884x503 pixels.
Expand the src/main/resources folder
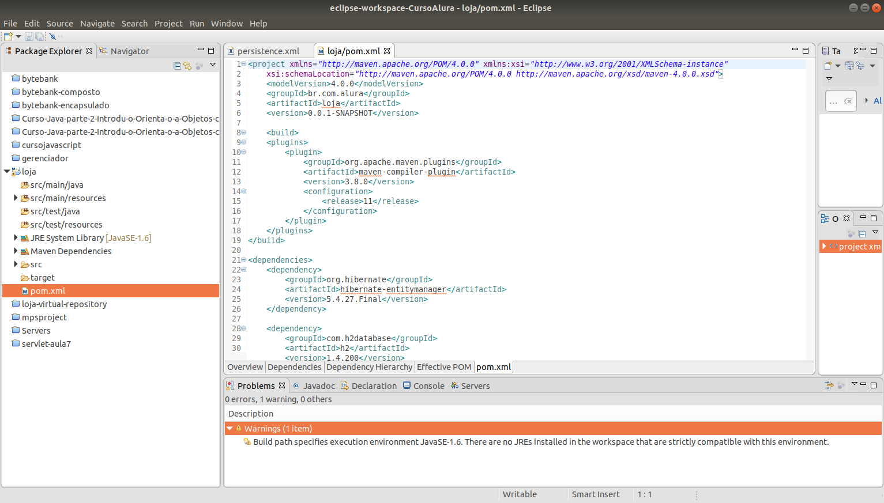click(x=16, y=198)
